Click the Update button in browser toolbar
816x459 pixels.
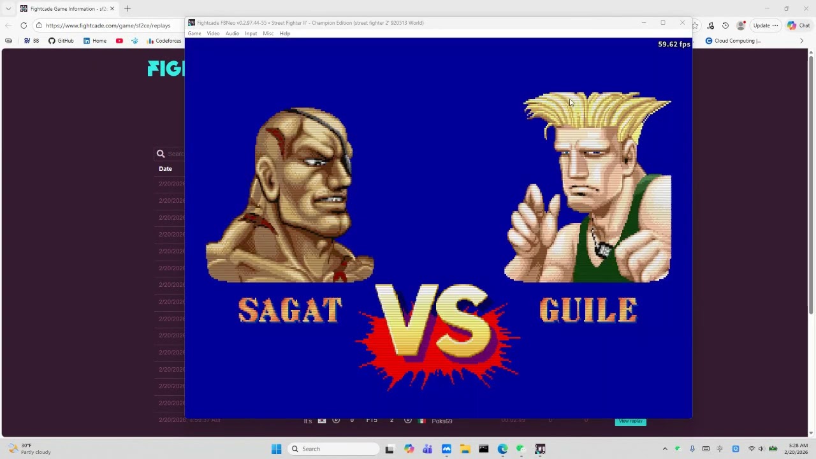[766, 25]
